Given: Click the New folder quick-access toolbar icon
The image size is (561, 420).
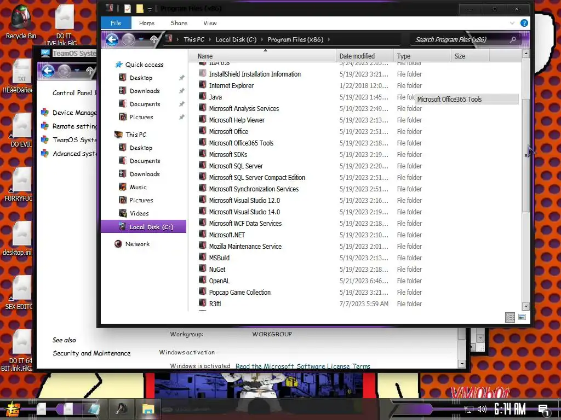Looking at the screenshot, I should pos(140,9).
